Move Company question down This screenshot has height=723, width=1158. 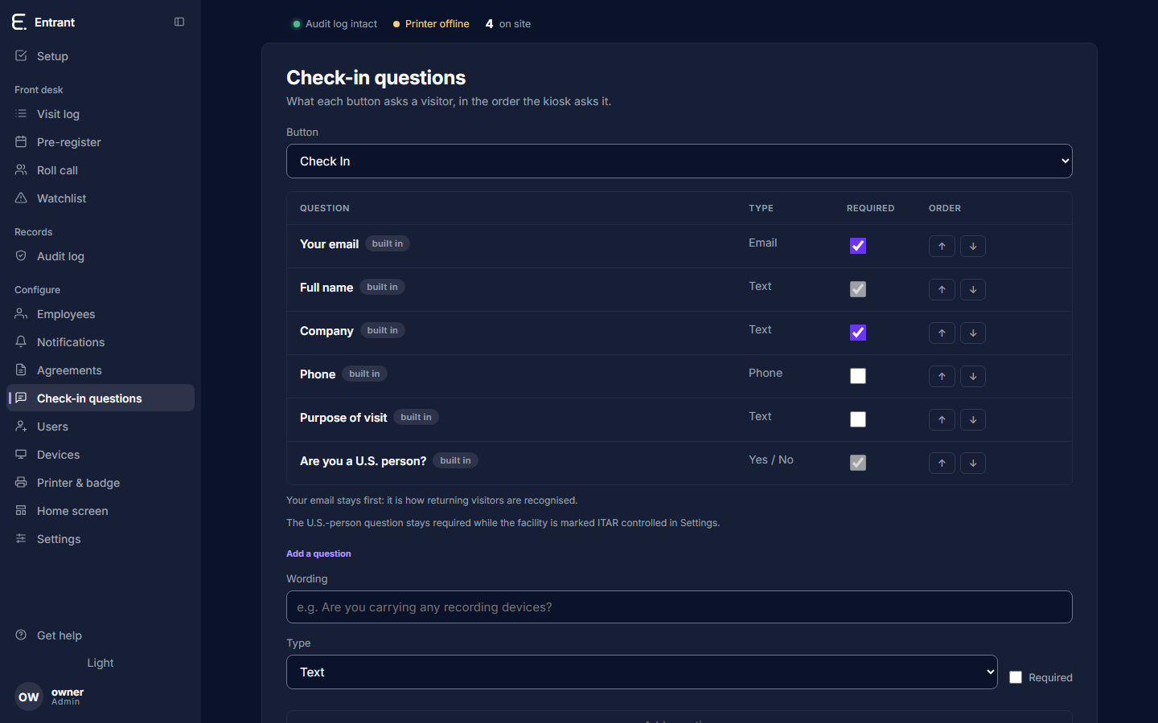tap(973, 333)
